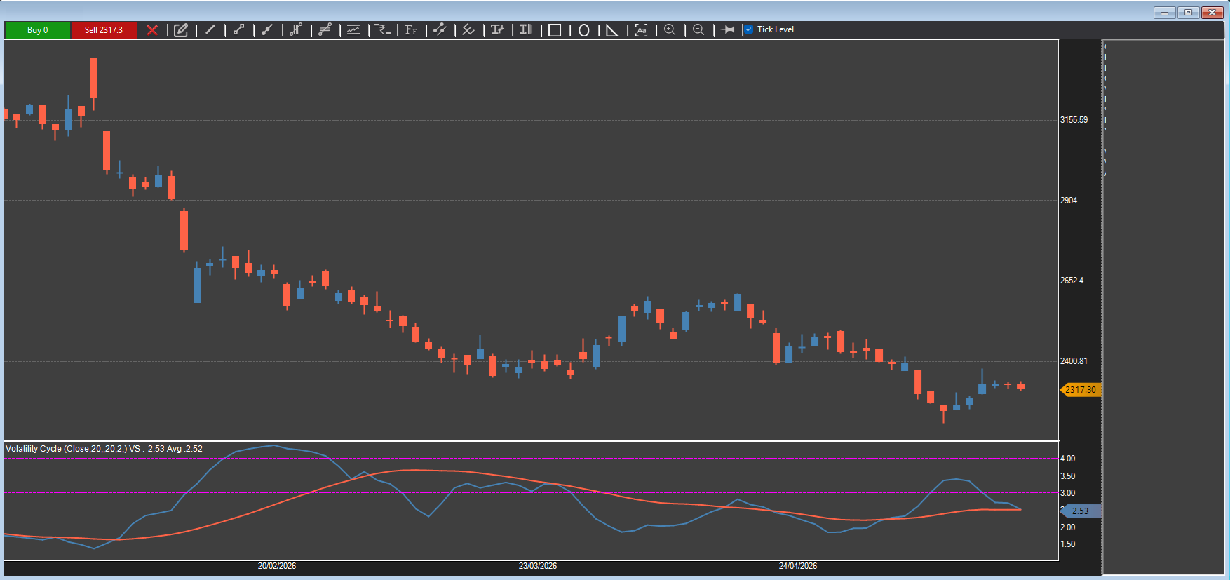Select the Aa text box tool
The height and width of the screenshot is (580, 1230).
[x=641, y=29]
